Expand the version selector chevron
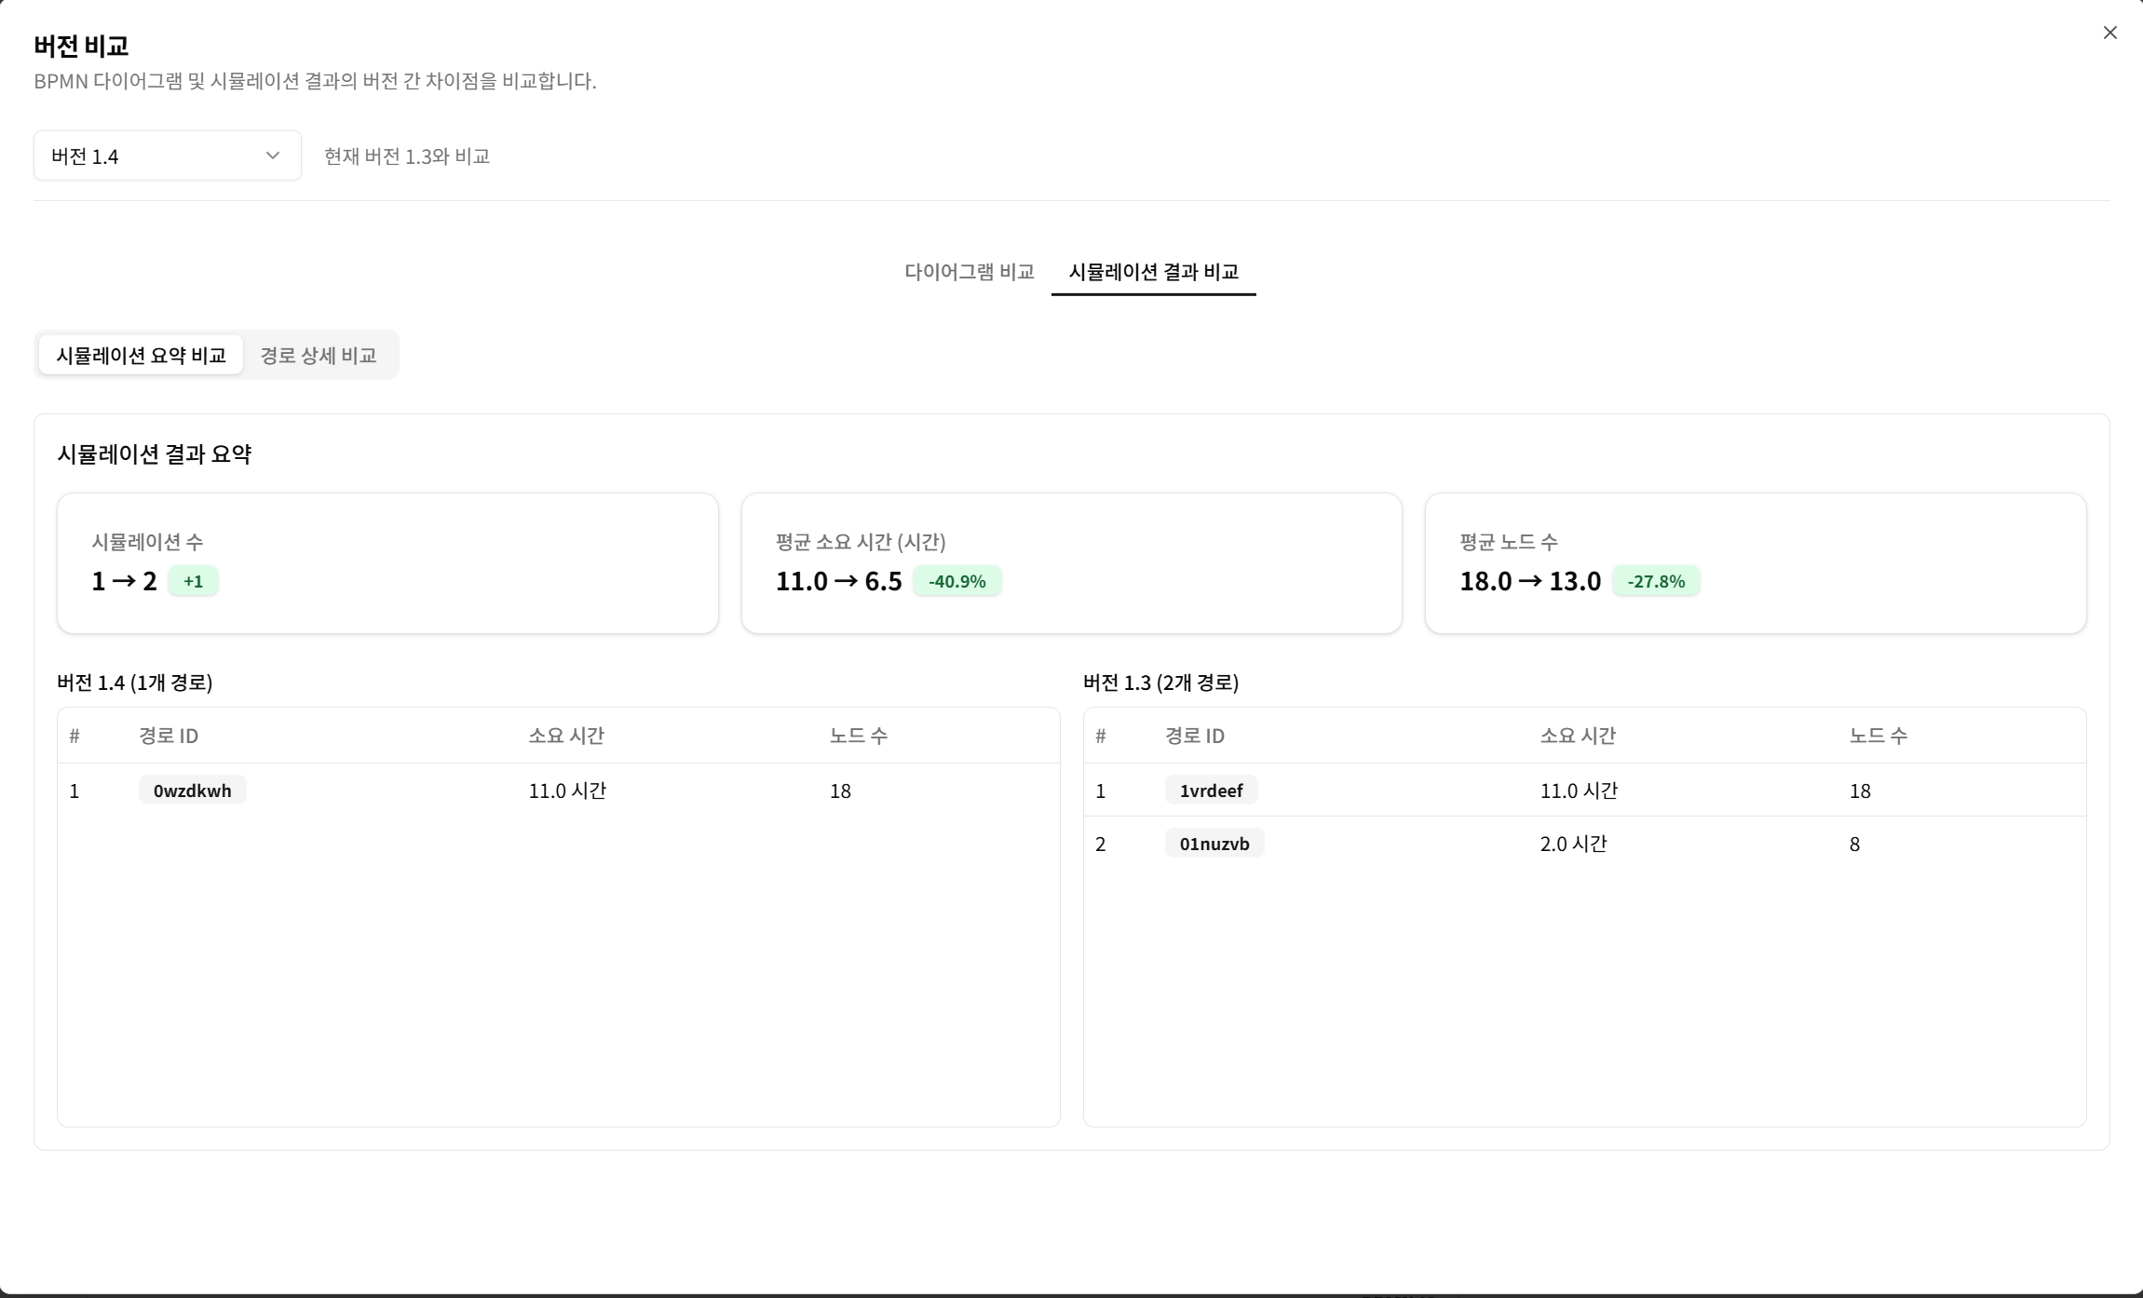 (272, 155)
